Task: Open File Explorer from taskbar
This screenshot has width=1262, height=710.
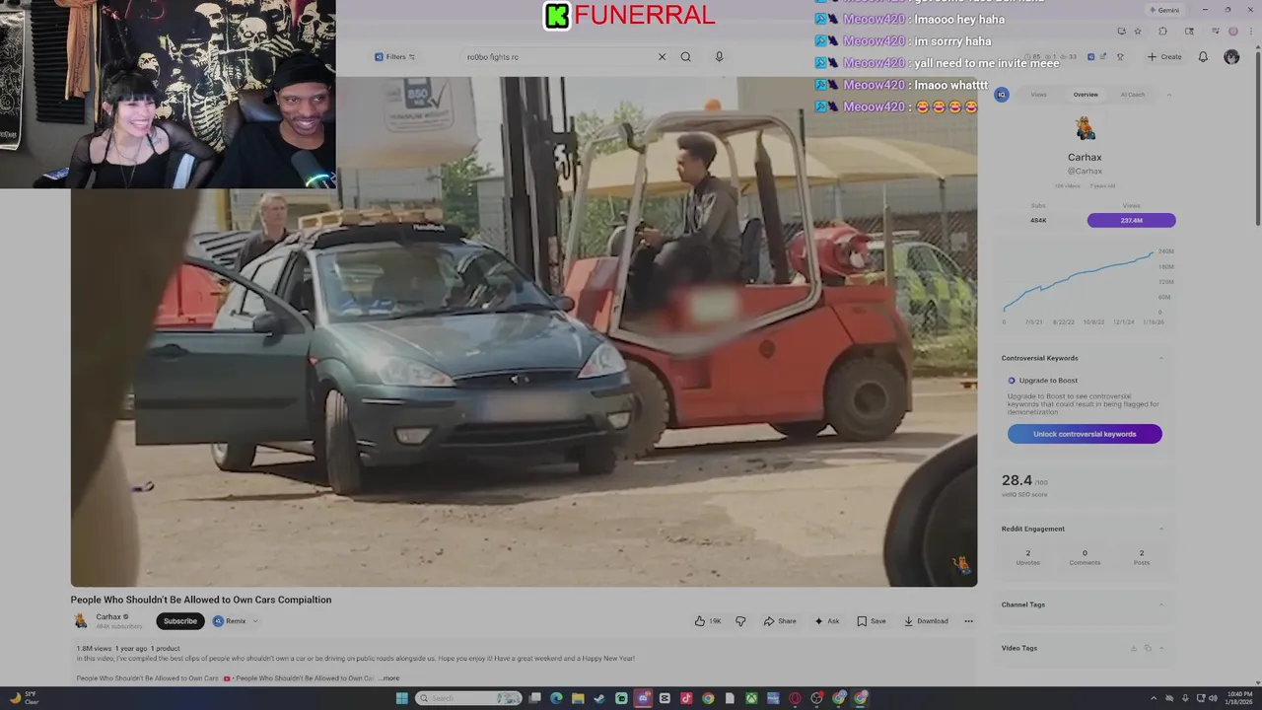Action: [x=578, y=698]
